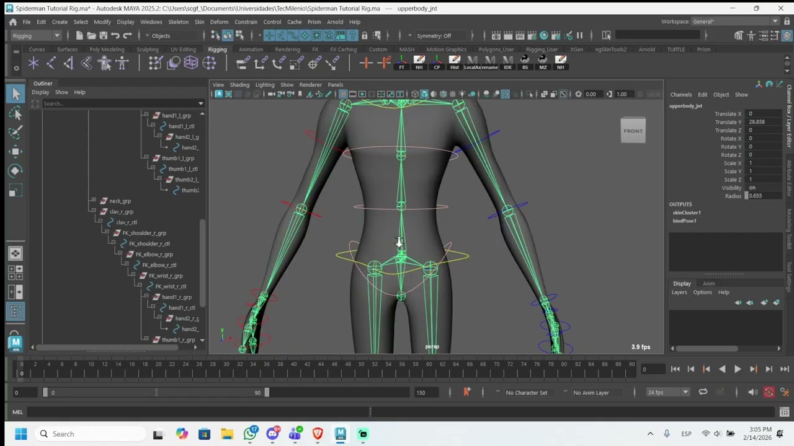794x446 pixels.
Task: Toggle Select by Component Type mode
Action: [239, 35]
